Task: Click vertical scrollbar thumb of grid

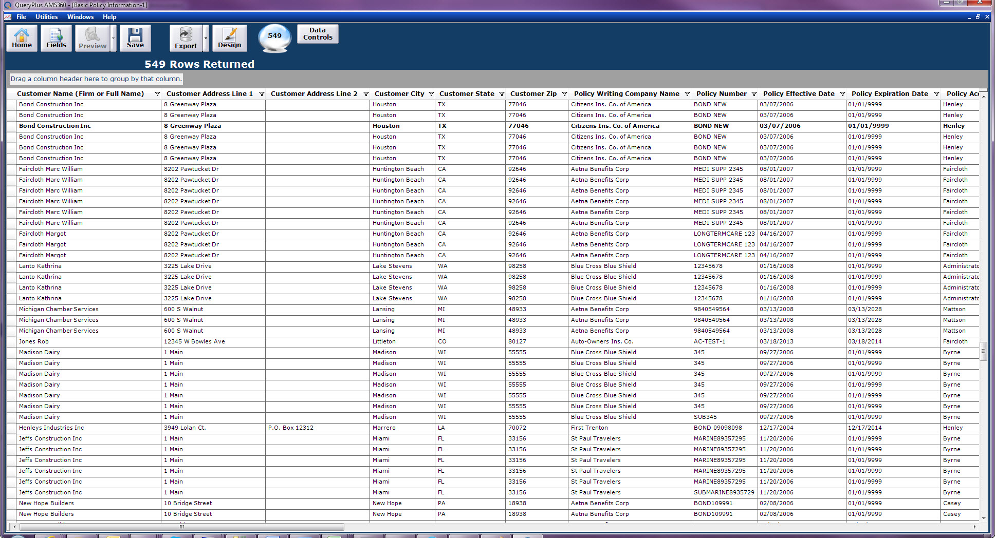Action: [x=983, y=352]
